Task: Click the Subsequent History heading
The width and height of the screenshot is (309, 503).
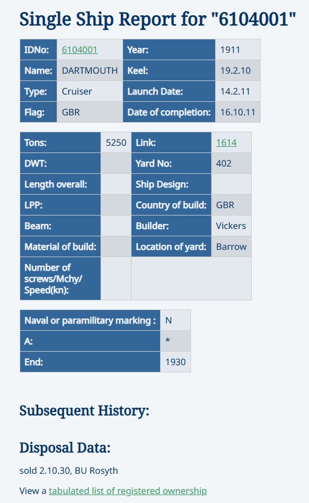Action: coord(84,411)
